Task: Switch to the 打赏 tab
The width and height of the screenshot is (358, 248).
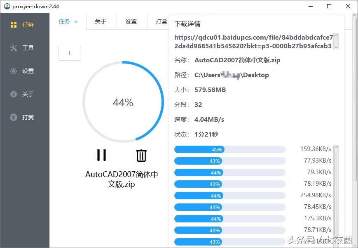Action: point(161,21)
